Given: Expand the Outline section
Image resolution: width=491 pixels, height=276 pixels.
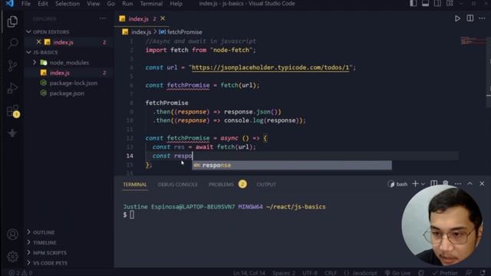Looking at the screenshot, I should pos(29,232).
